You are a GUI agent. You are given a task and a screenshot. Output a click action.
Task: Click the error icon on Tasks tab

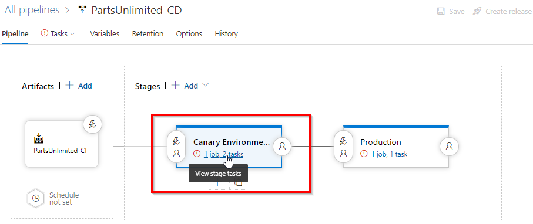coord(44,33)
